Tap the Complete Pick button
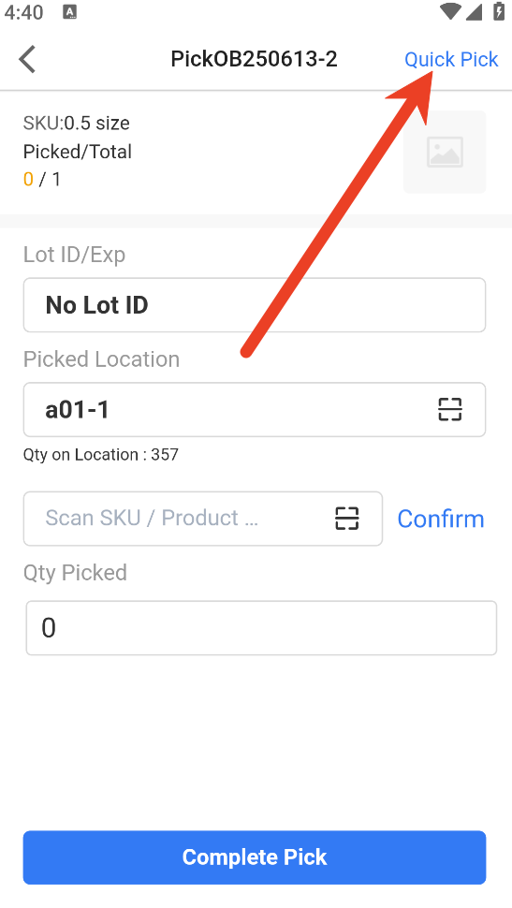Viewport: 512px width, 908px height. [x=255, y=857]
